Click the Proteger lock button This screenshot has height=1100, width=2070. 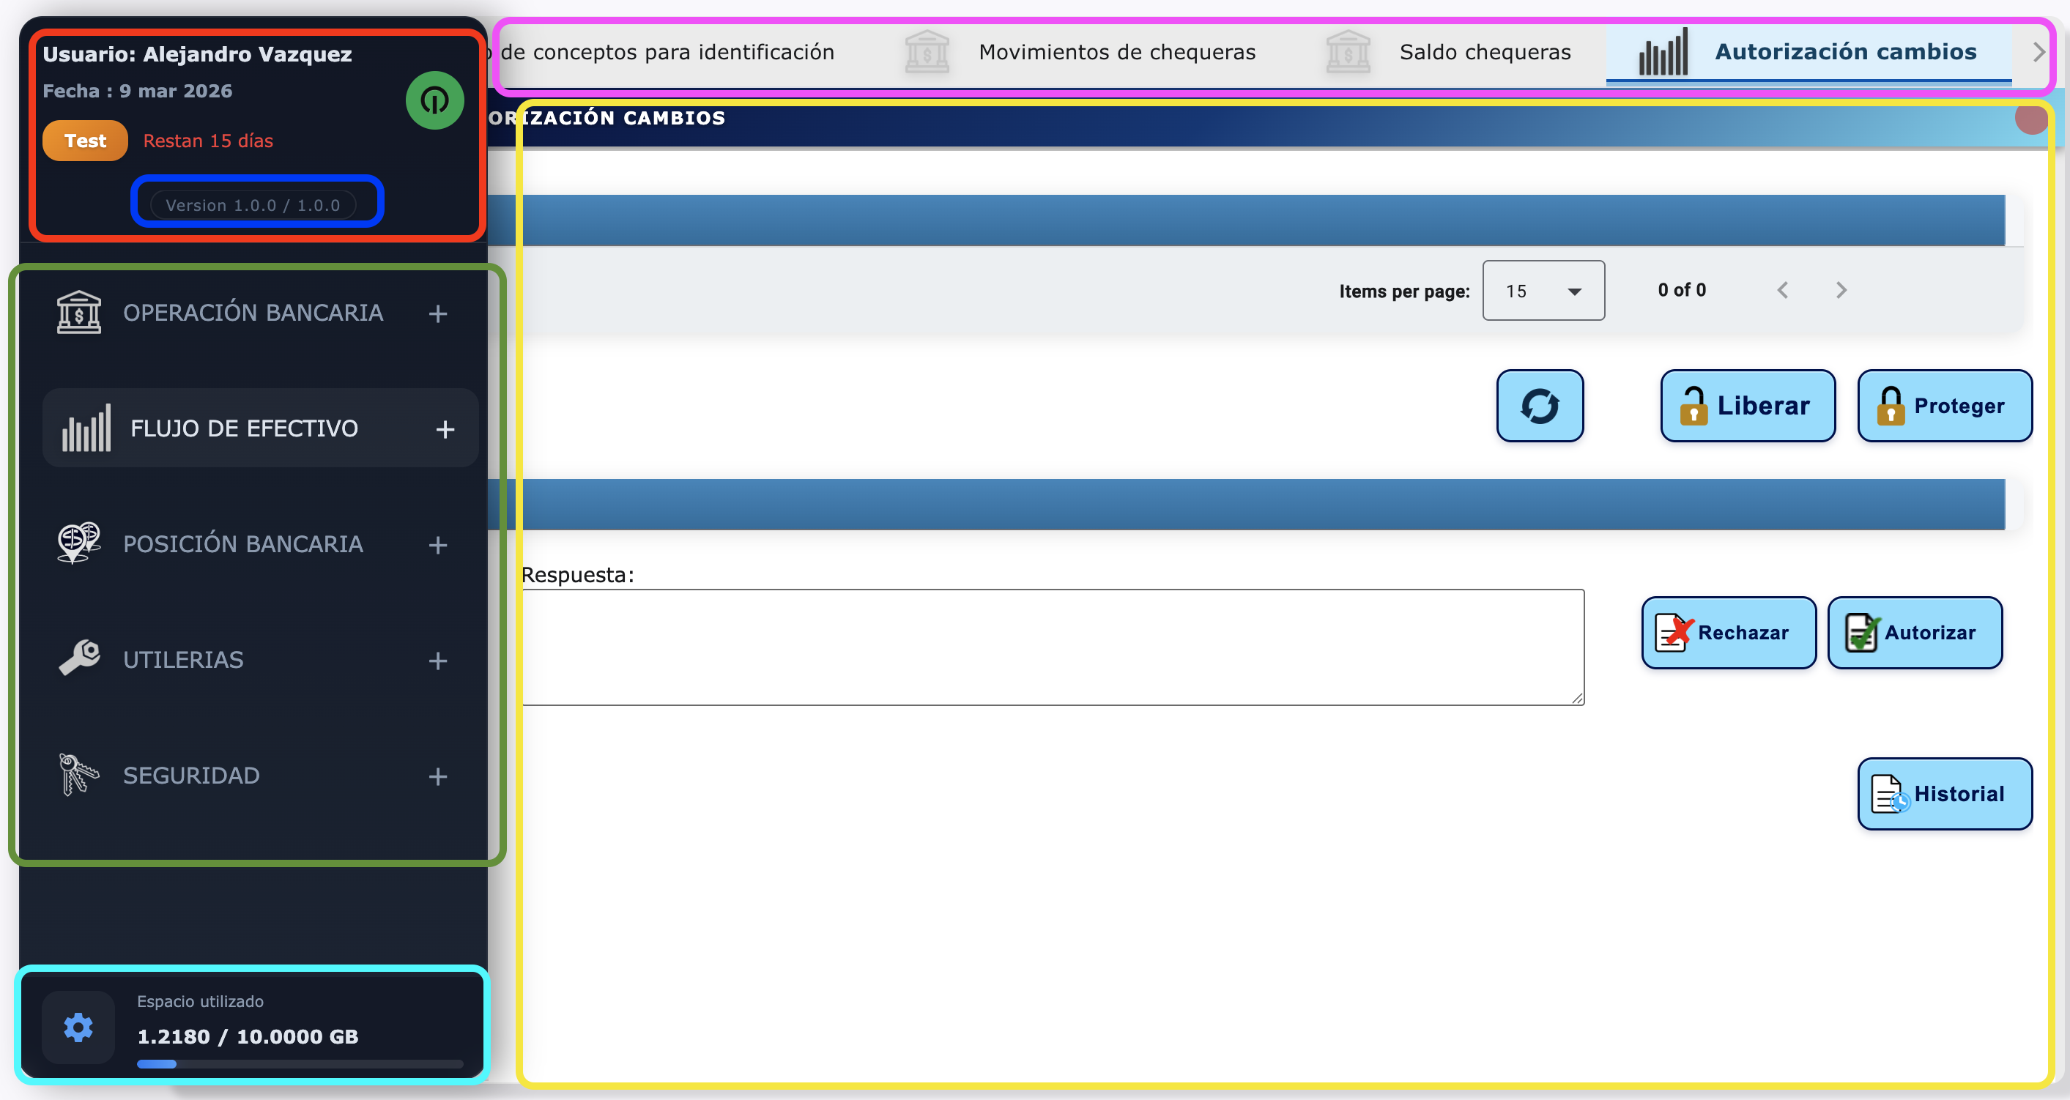click(1944, 406)
